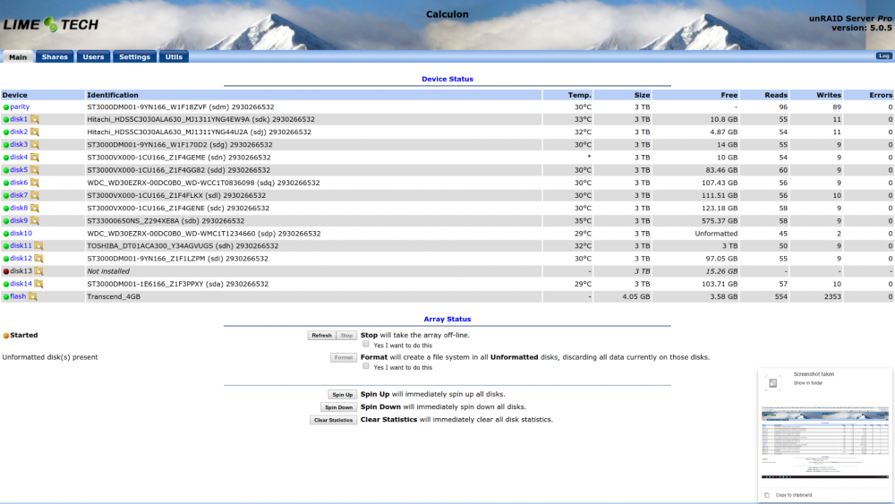Image resolution: width=895 pixels, height=504 pixels.
Task: Open disk4 contents browse icon
Action: click(x=35, y=157)
